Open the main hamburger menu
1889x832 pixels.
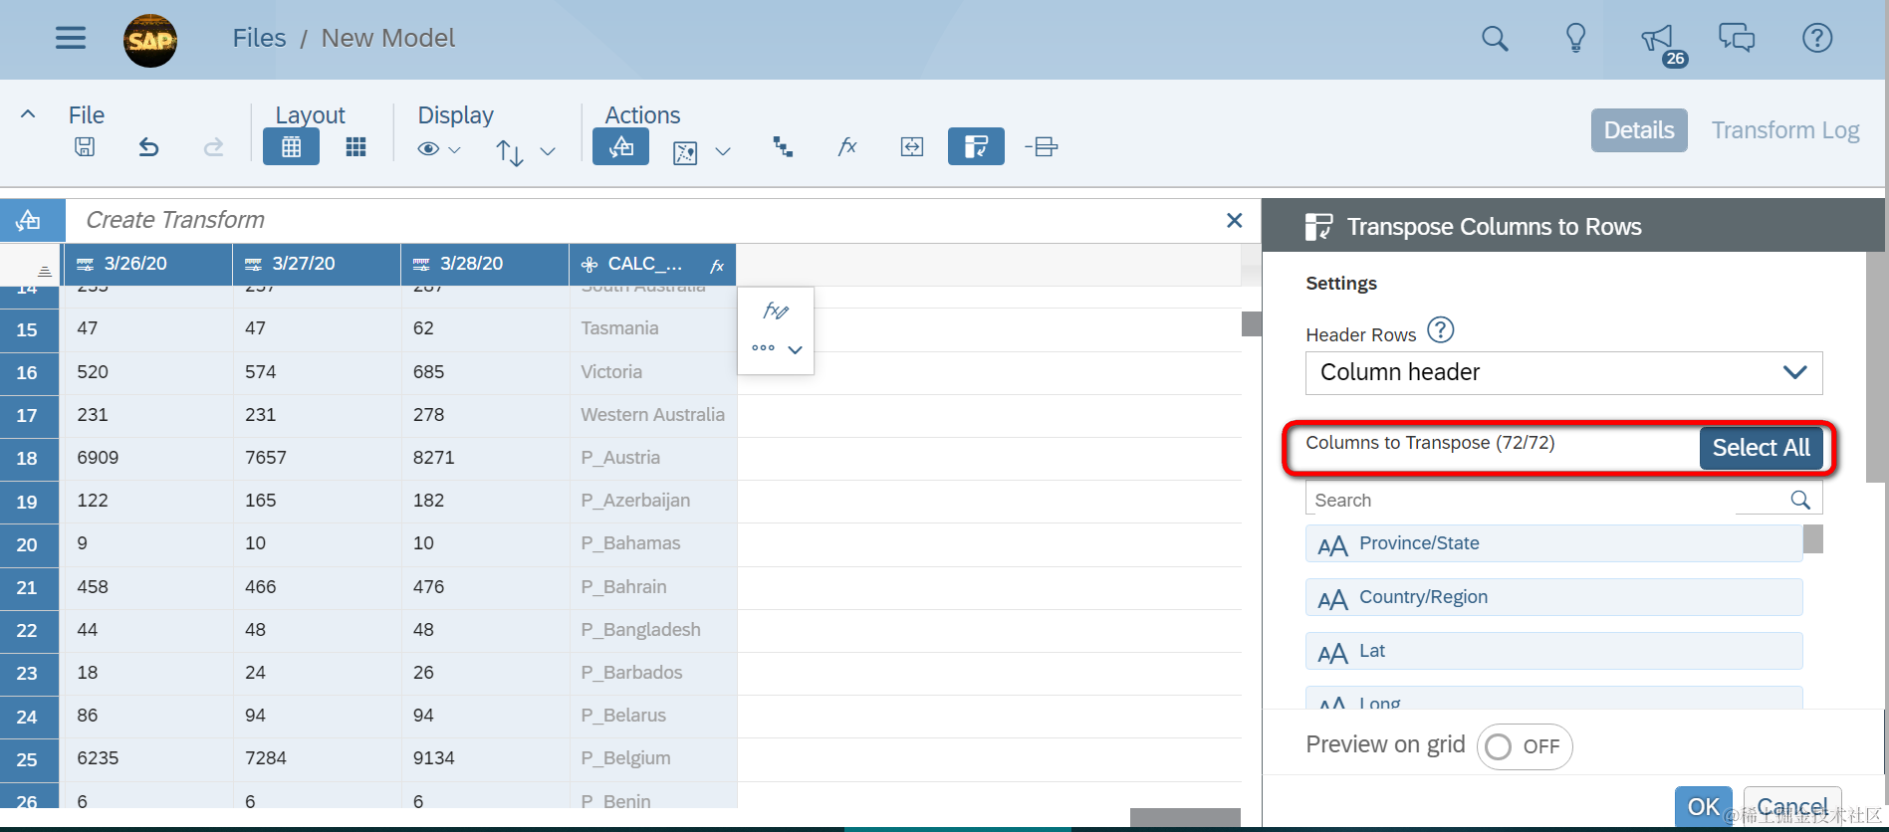[x=71, y=38]
